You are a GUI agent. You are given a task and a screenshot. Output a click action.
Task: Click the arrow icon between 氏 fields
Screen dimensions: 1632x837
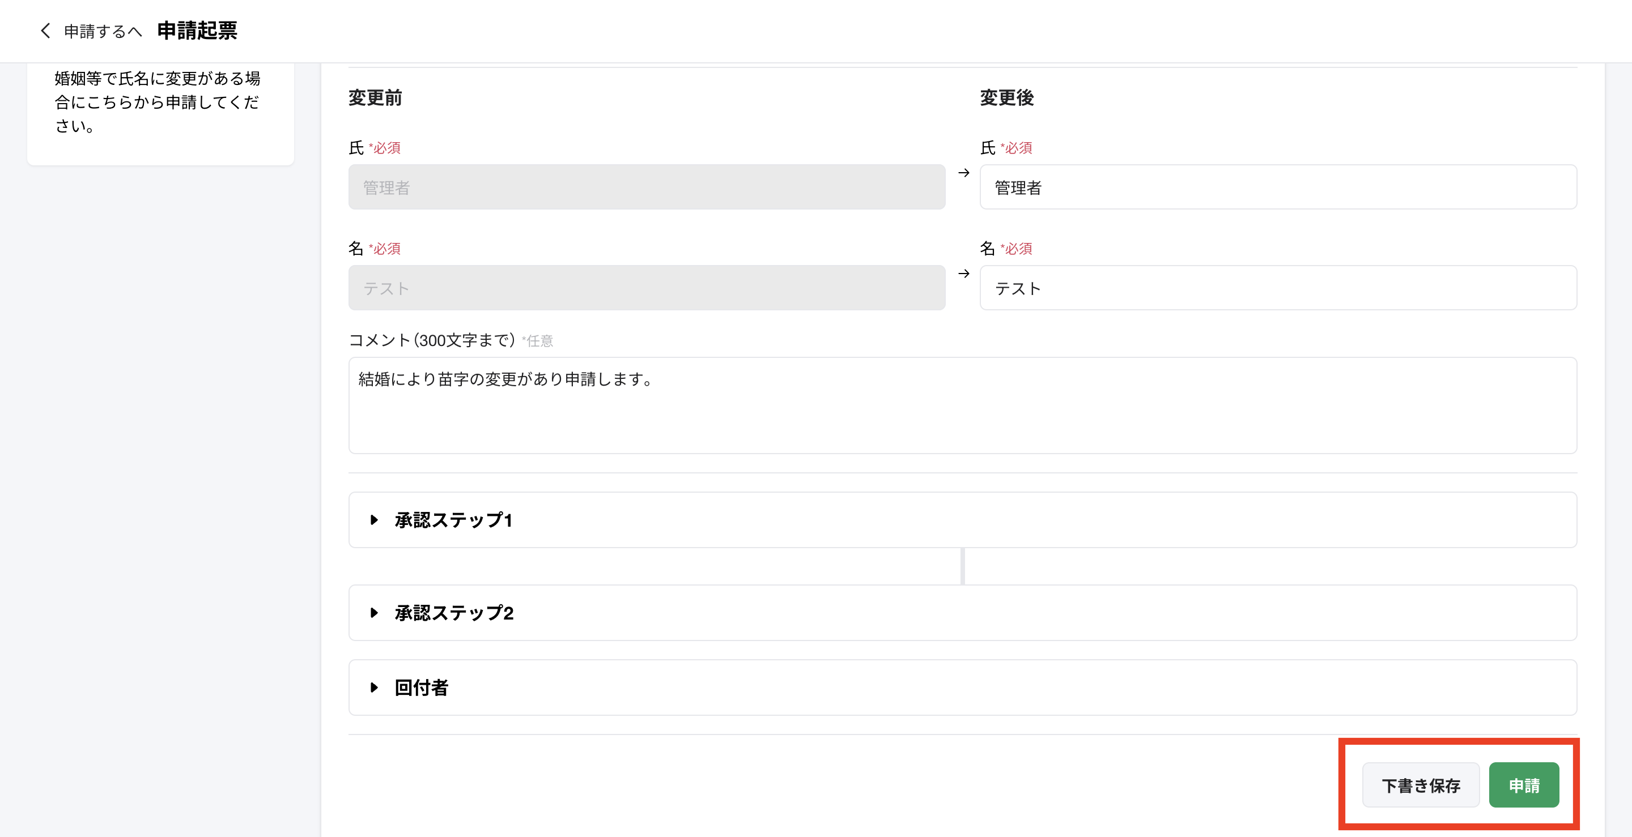(963, 173)
